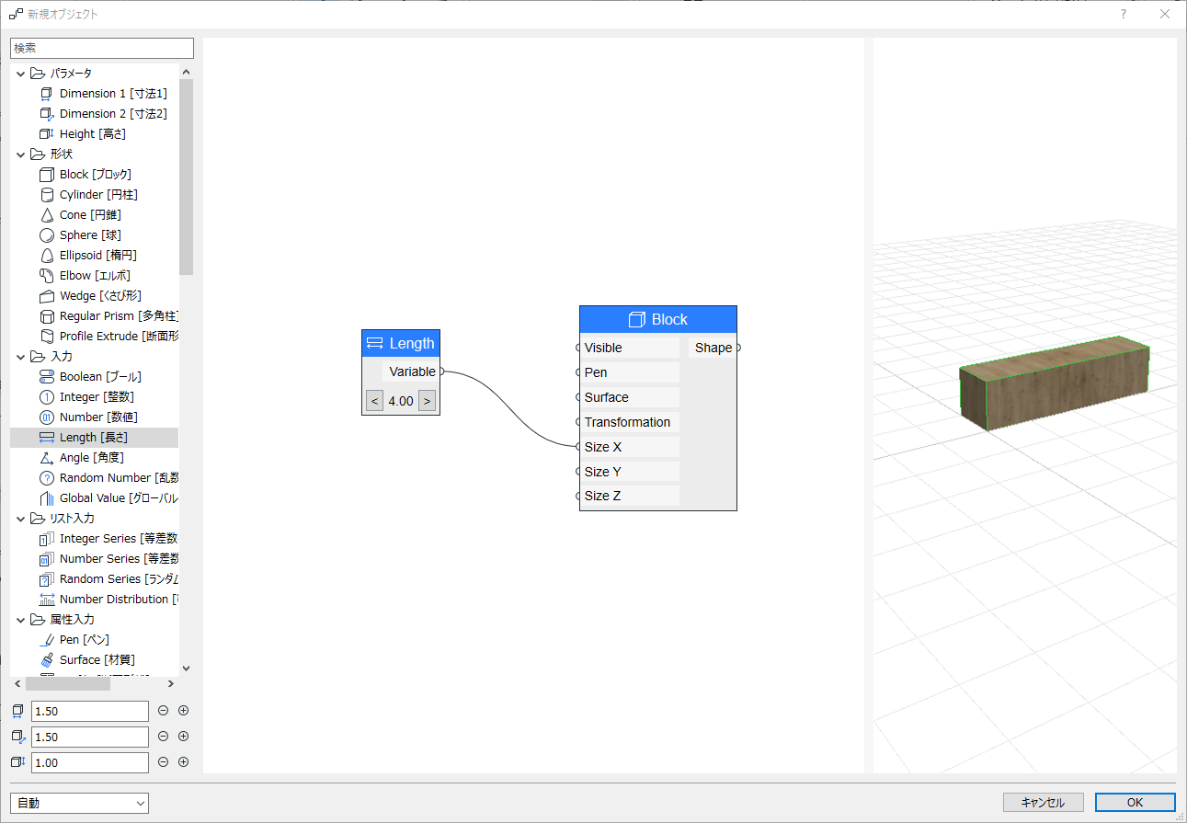Decrease the Length node value
The width and height of the screenshot is (1187, 823).
coord(374,401)
